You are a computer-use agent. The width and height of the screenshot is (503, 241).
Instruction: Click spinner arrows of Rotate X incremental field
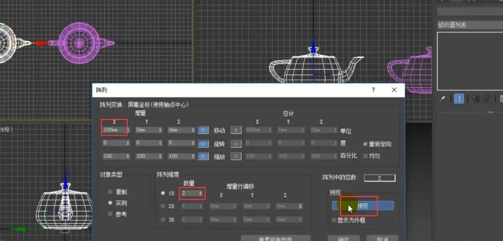(128, 143)
